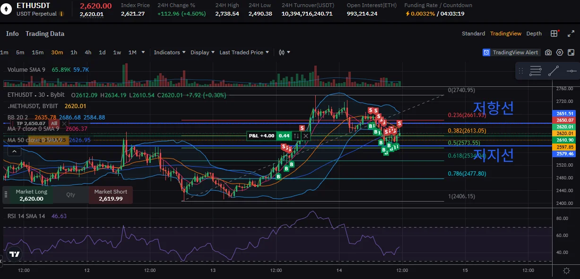Take a chart snapshot with camera icon
The width and height of the screenshot is (580, 279).
coord(548,52)
